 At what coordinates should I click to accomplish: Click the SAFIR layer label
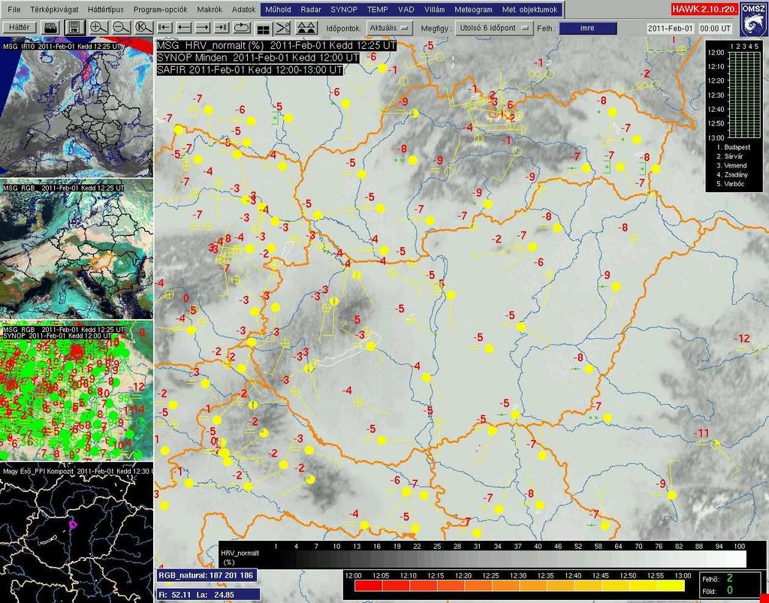(x=249, y=70)
